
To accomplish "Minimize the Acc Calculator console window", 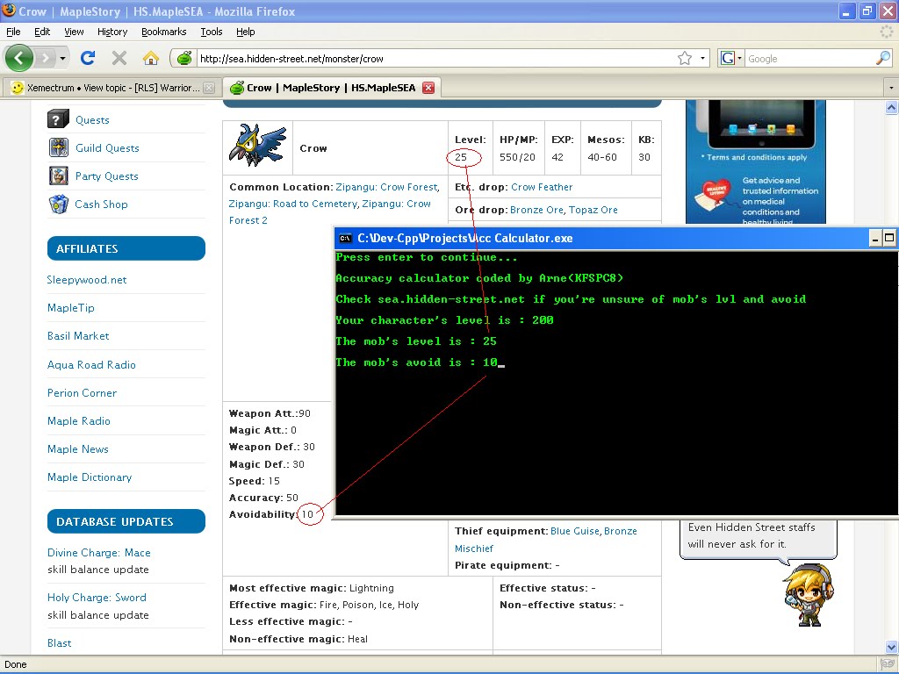I will pyautogui.click(x=875, y=239).
